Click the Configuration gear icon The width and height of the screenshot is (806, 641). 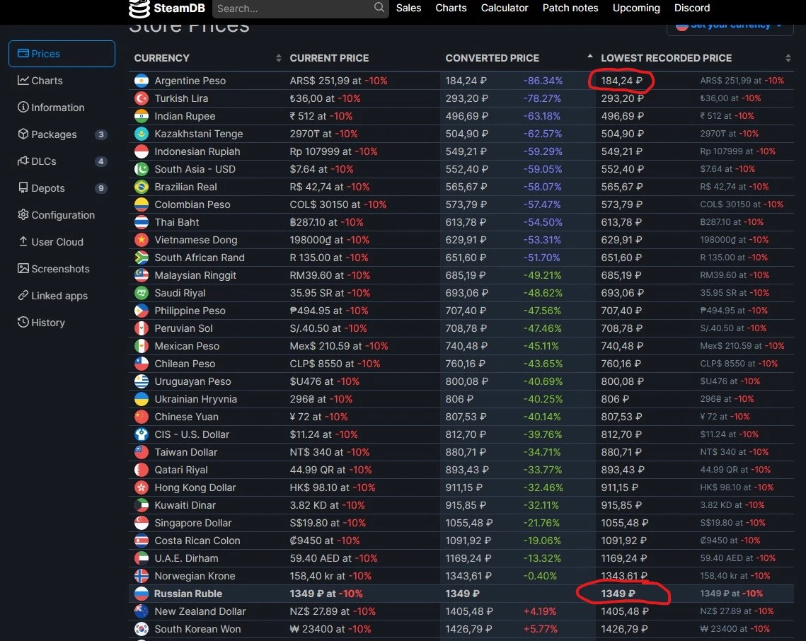point(23,214)
